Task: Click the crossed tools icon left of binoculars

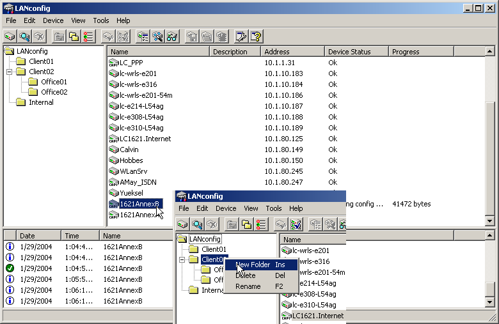Action: point(157,36)
